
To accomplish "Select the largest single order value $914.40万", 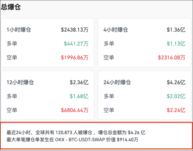I will pos(127,140).
